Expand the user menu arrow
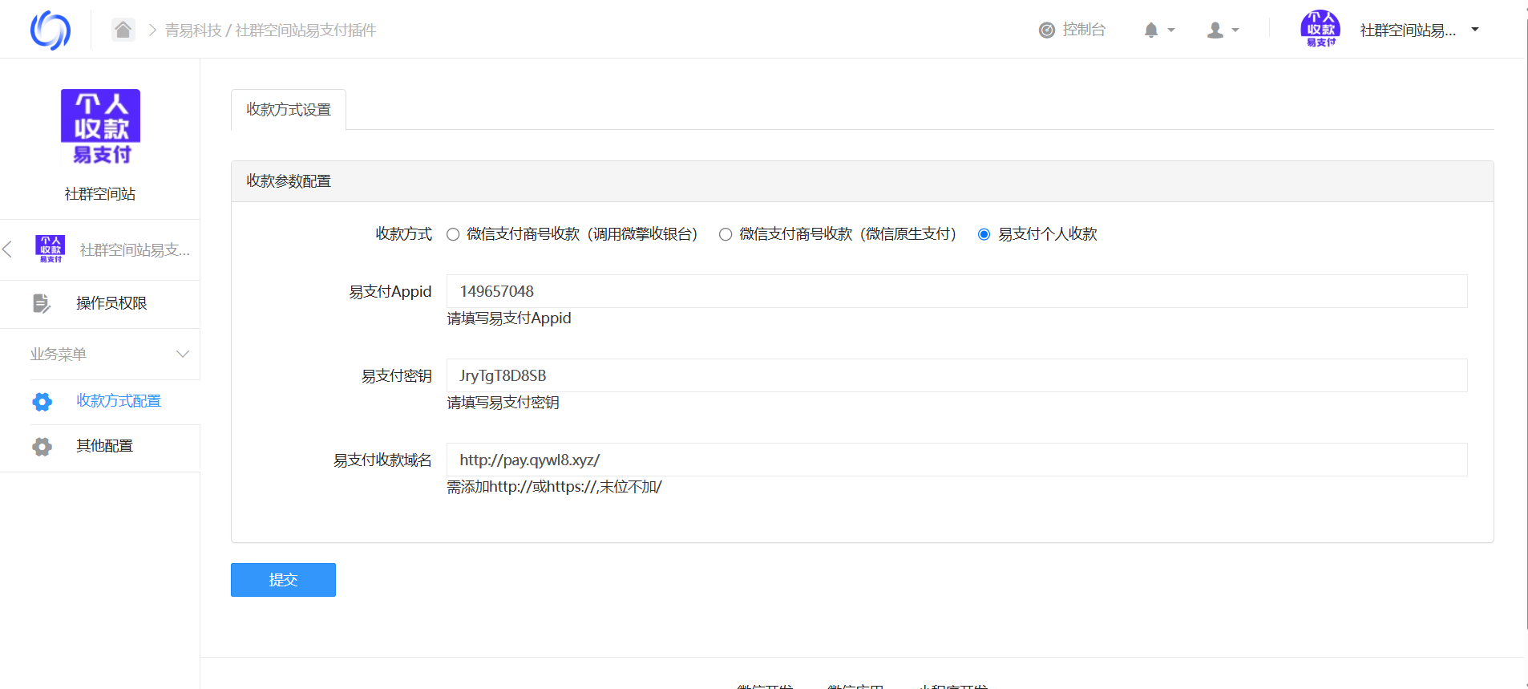 [x=1235, y=30]
